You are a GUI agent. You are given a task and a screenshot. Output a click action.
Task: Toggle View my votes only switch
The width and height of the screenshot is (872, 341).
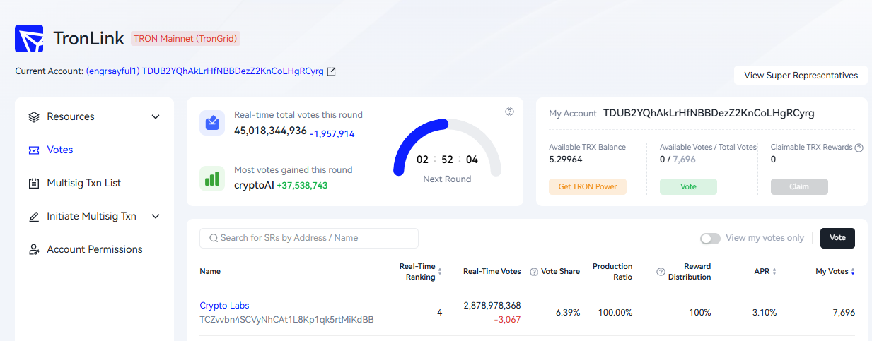point(710,239)
